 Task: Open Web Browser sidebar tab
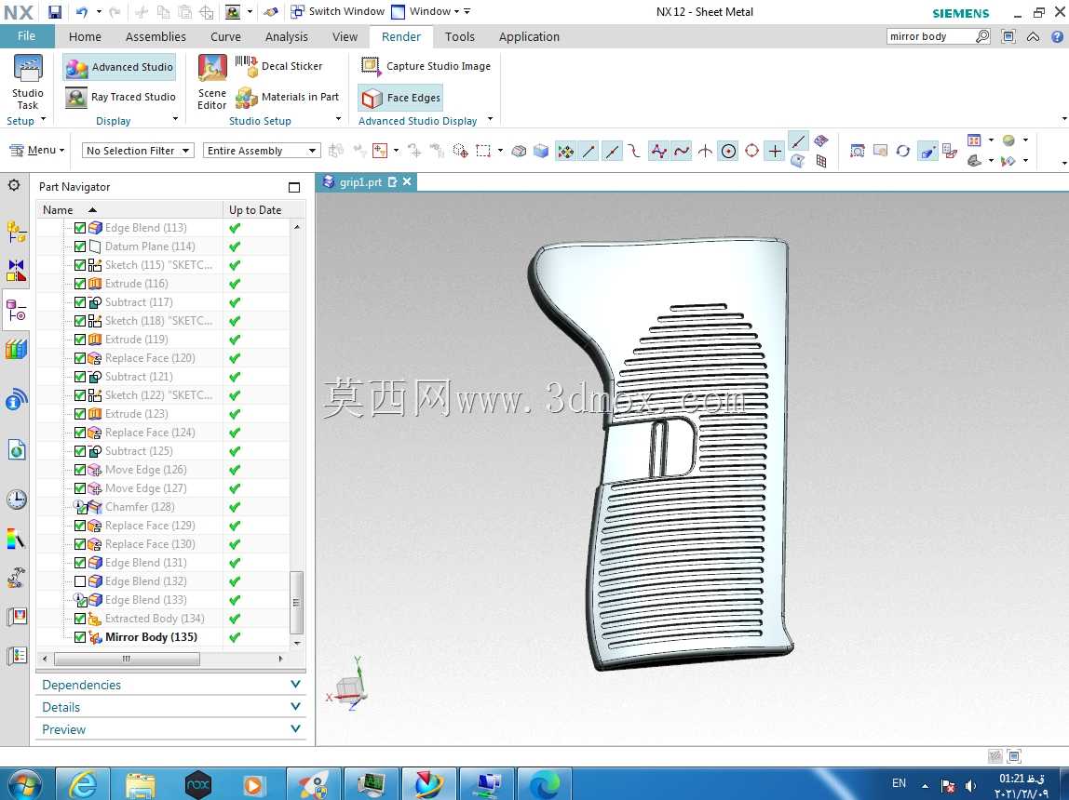click(x=17, y=449)
